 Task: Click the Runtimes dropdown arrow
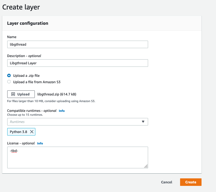(x=143, y=122)
